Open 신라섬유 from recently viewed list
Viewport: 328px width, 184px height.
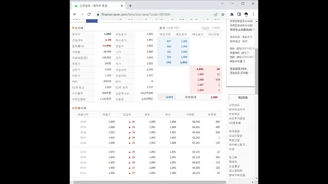(x=234, y=105)
